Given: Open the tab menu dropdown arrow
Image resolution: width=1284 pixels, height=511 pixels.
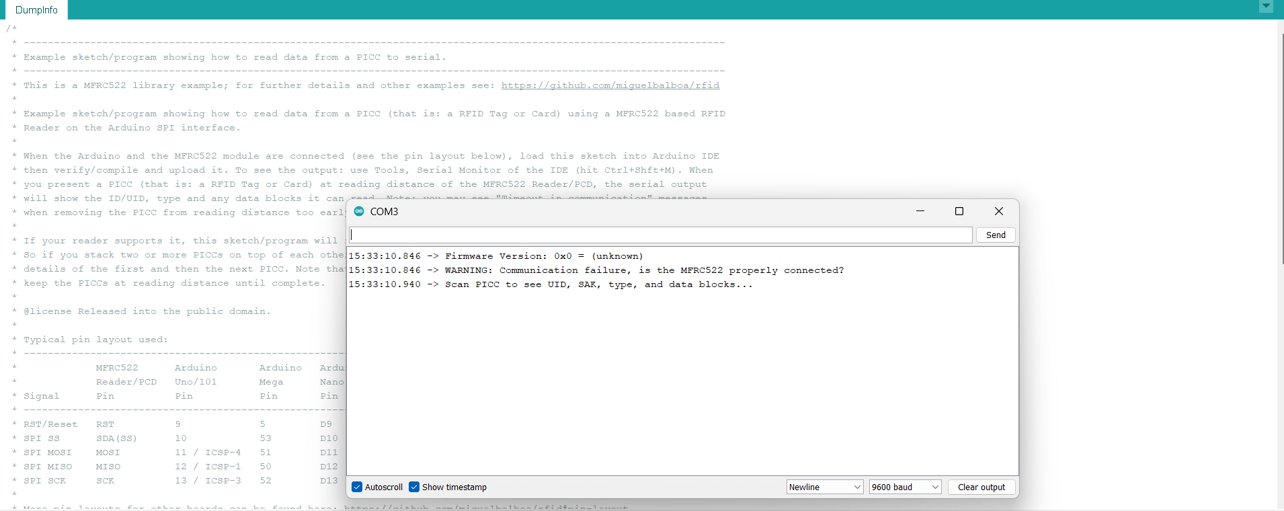Looking at the screenshot, I should (x=1266, y=7).
